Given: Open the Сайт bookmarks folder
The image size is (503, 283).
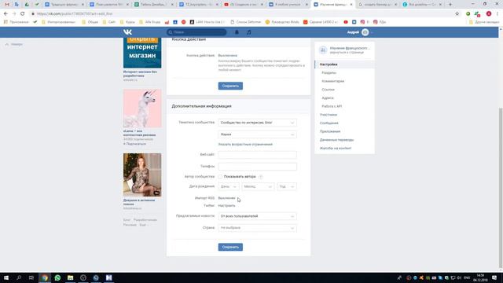Looking at the screenshot, I should click(x=108, y=22).
